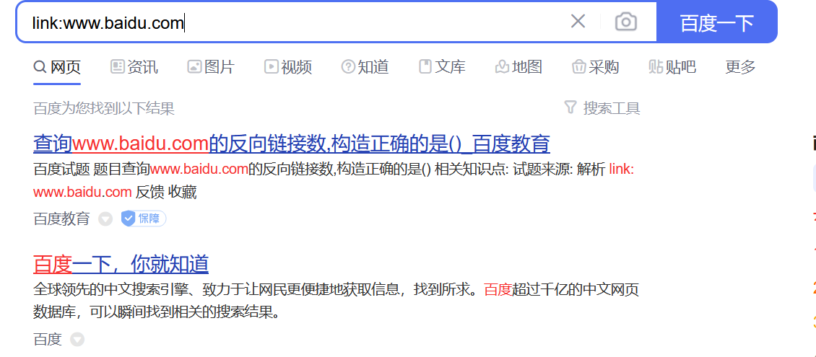Screen dimensions: 816x357
Task: Switch to the 文库 tab
Action: coord(442,67)
